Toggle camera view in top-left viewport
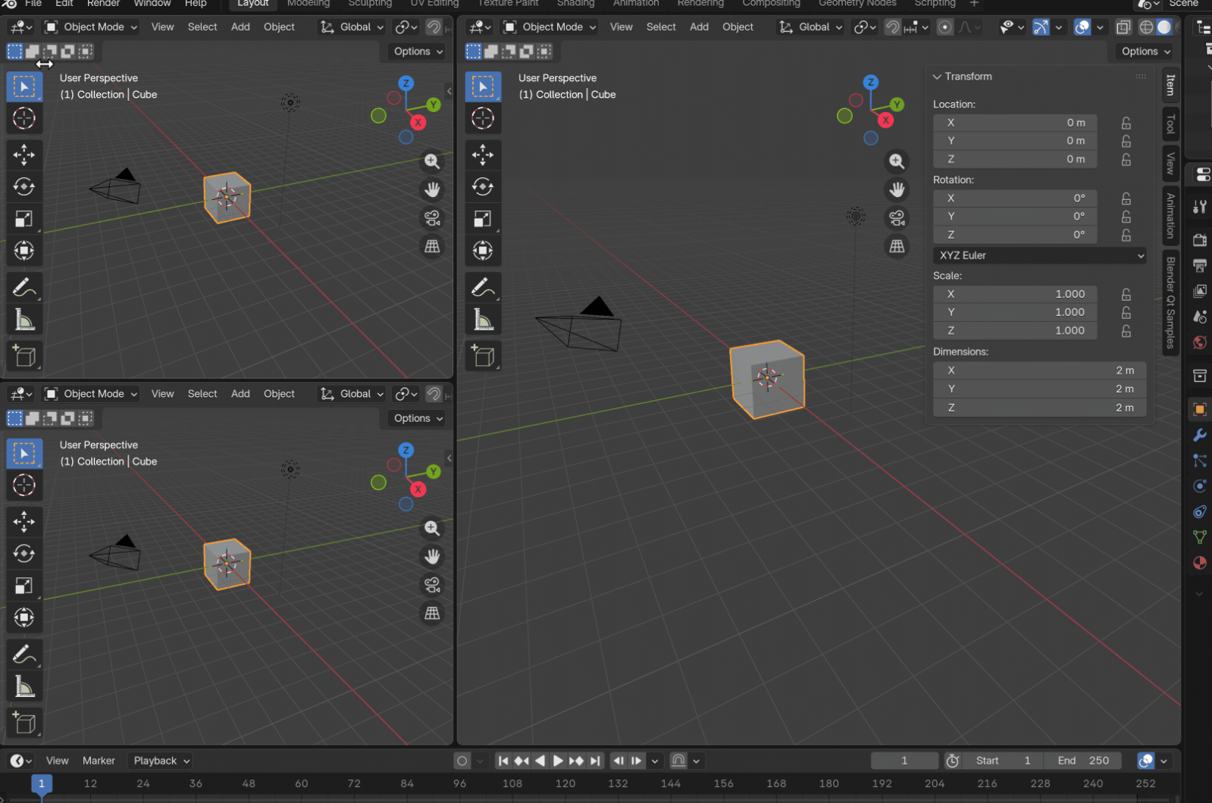Image resolution: width=1212 pixels, height=803 pixels. click(x=432, y=218)
